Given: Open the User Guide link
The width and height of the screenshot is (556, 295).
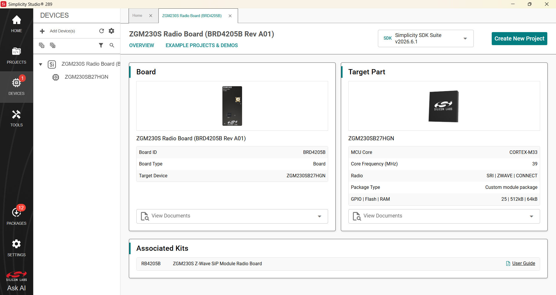Looking at the screenshot, I should point(524,263).
